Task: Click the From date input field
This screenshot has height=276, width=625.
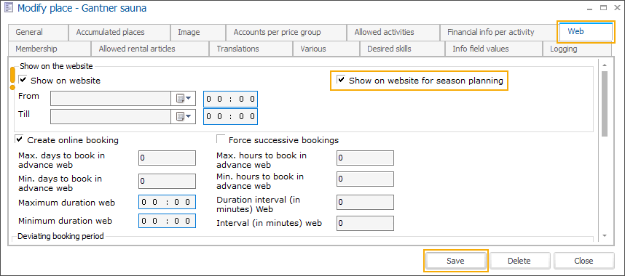Action: pyautogui.click(x=111, y=98)
